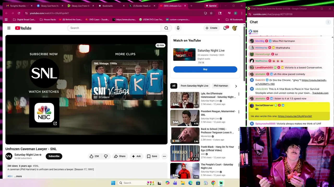
Task: Go to the YouTube home logo
Action: (x=23, y=28)
